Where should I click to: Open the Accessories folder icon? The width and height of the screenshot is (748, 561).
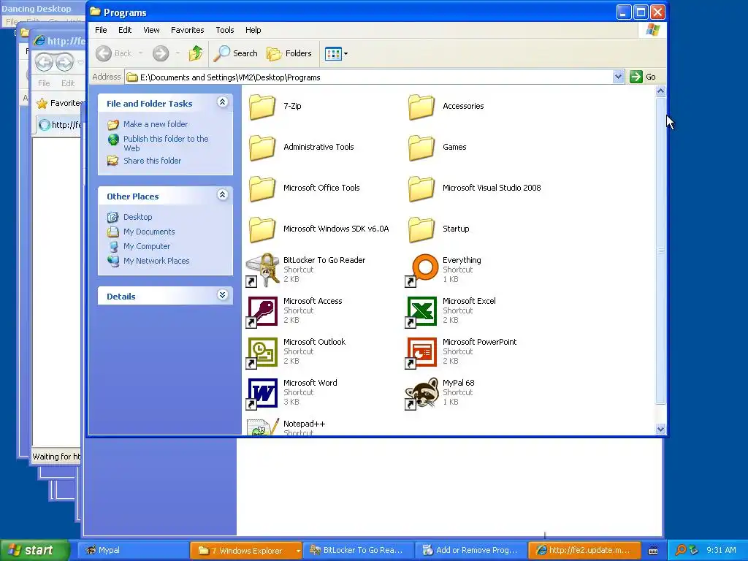point(421,107)
